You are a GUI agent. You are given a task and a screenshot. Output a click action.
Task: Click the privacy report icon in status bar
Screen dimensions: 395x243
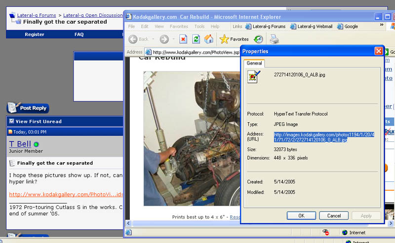pos(326,232)
